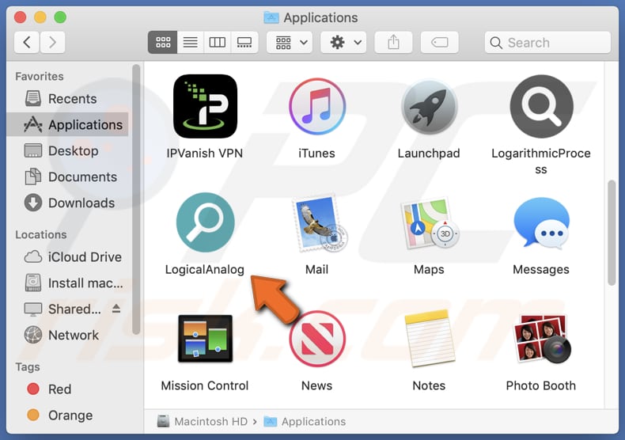Click the Mission Control name label
This screenshot has width=625, height=440.
pyautogui.click(x=205, y=385)
